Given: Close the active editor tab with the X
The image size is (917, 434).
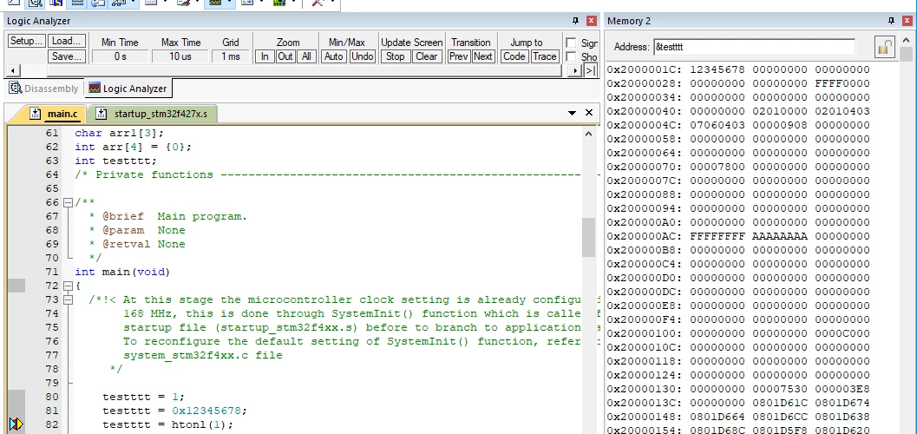Looking at the screenshot, I should click(589, 113).
